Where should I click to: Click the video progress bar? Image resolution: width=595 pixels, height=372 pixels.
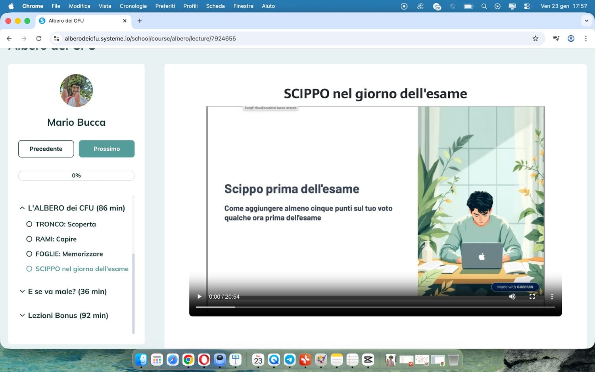(375, 307)
